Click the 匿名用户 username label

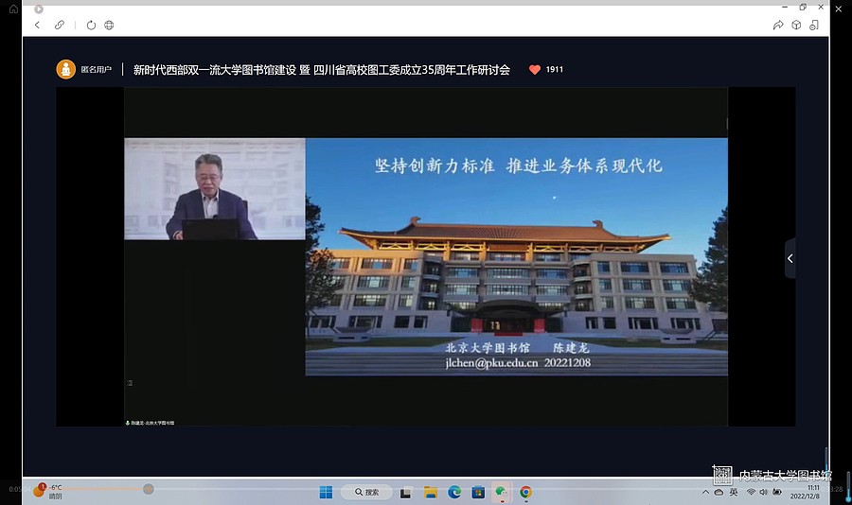pos(97,69)
